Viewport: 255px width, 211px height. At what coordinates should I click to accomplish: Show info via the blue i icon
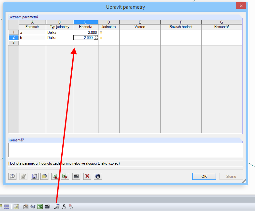[x=98, y=176]
